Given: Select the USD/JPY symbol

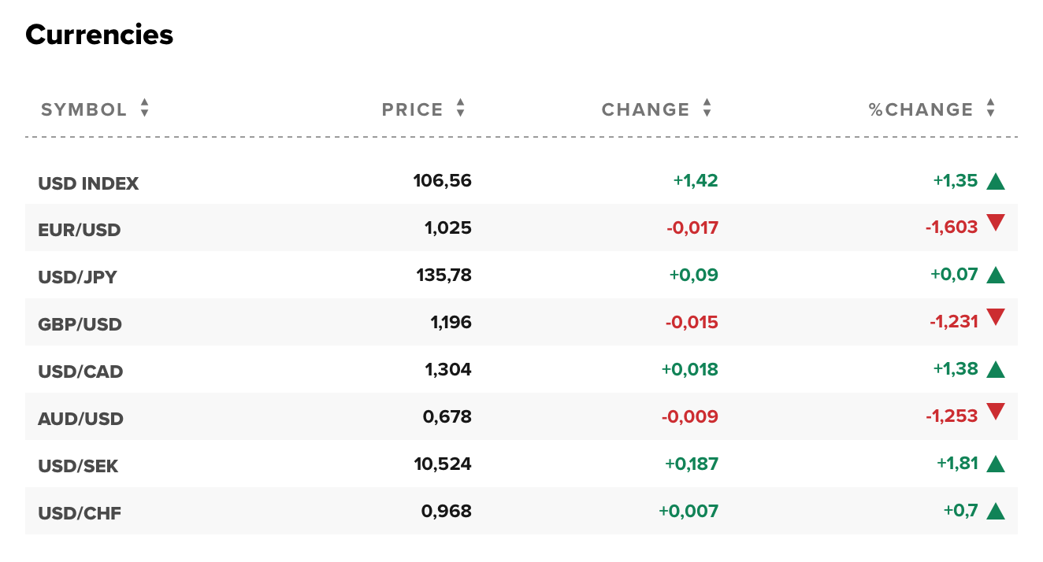Looking at the screenshot, I should pos(78,276).
